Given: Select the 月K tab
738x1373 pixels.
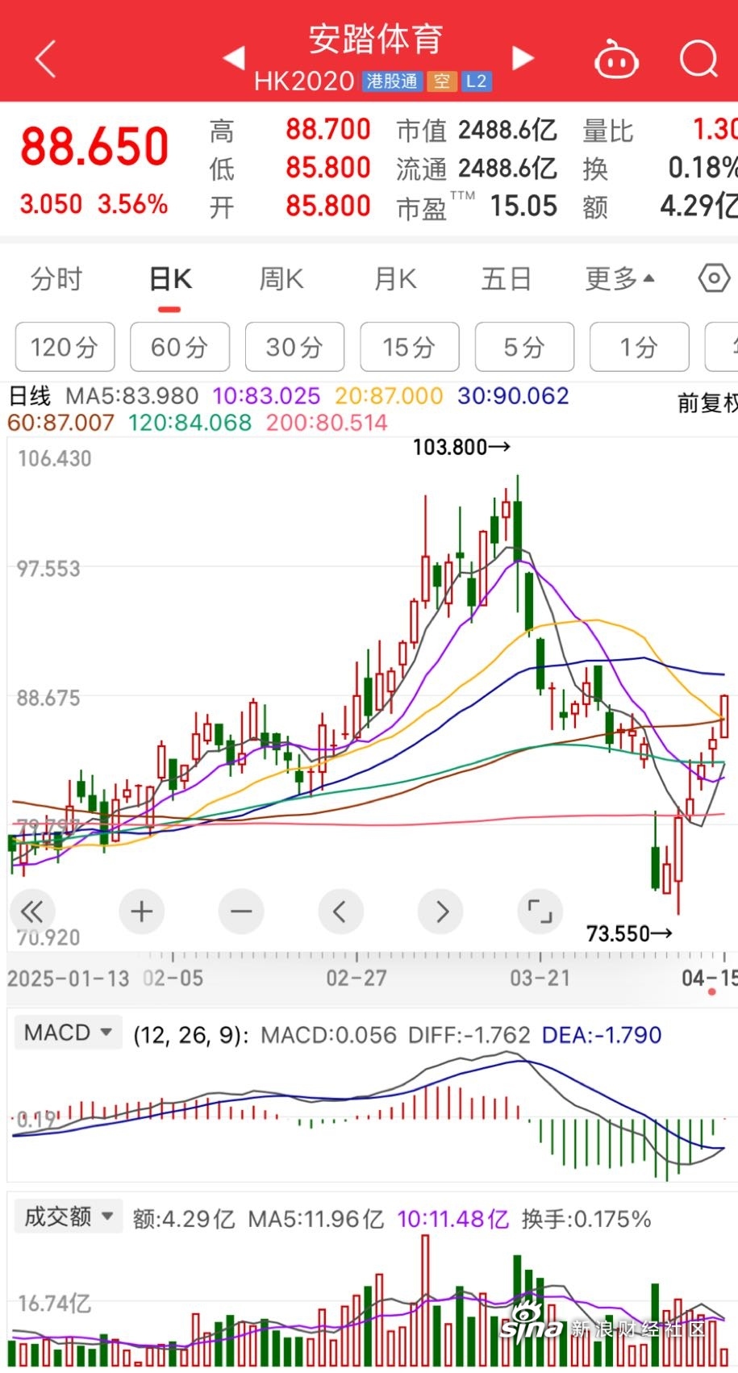Looking at the screenshot, I should pyautogui.click(x=395, y=279).
